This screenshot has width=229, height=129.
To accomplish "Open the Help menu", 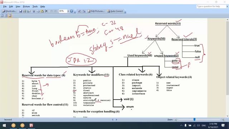I will pos(43,6).
